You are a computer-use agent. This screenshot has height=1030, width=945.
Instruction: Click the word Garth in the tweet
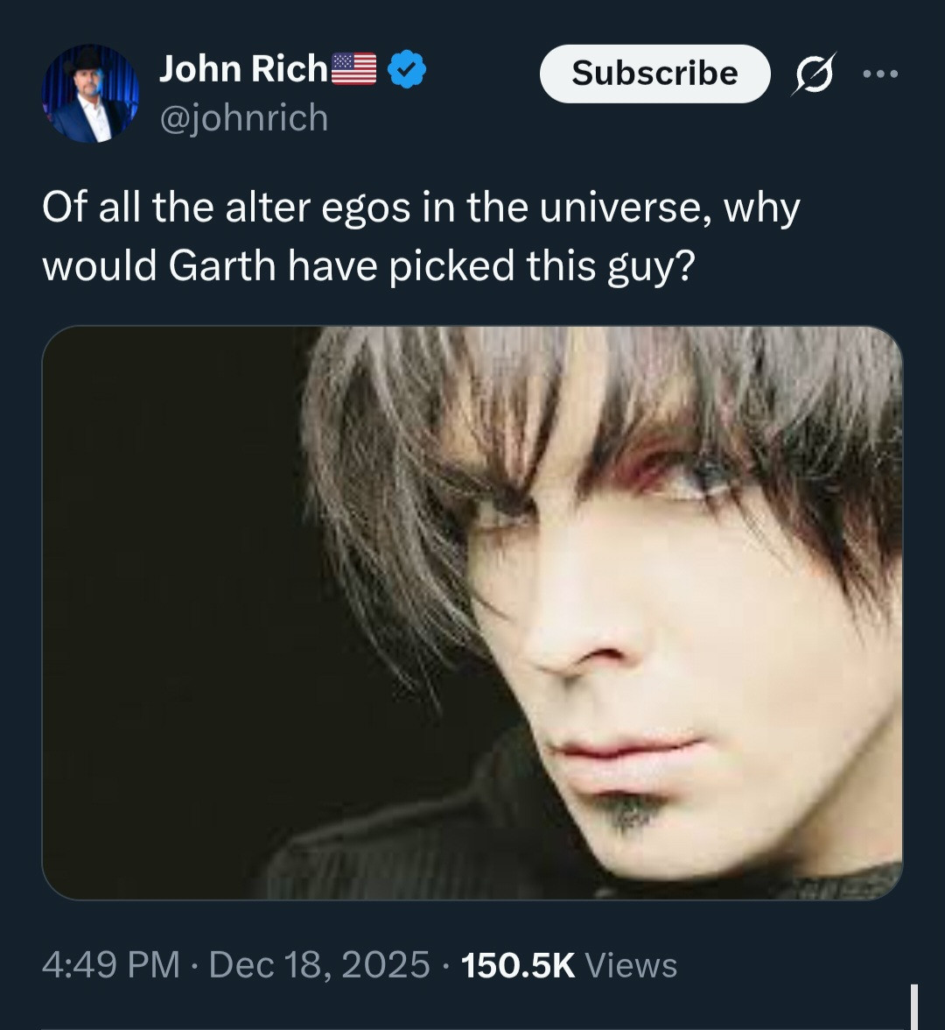coord(221,265)
